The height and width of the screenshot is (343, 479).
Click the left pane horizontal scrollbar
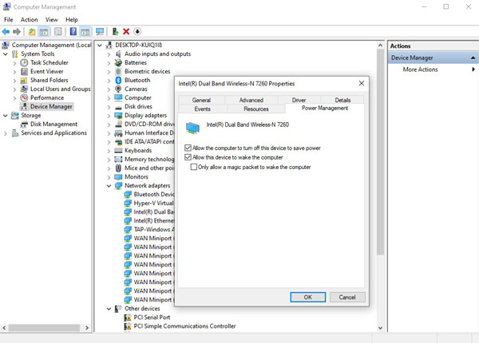pyautogui.click(x=44, y=328)
